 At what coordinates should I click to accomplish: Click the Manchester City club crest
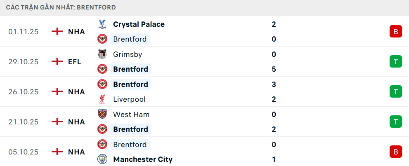click(102, 159)
